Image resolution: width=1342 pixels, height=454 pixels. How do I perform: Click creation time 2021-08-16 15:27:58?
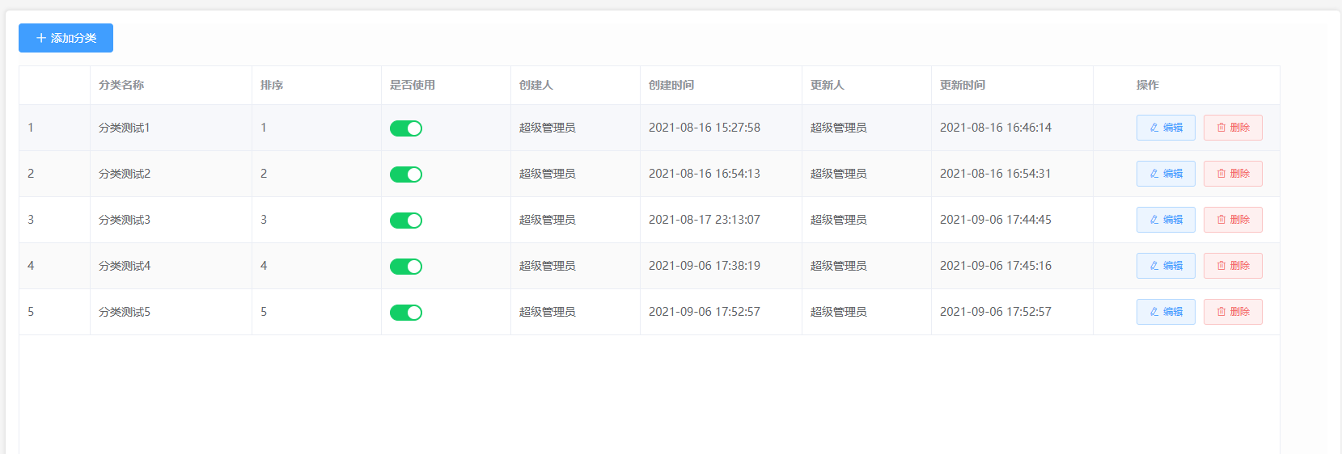click(x=705, y=128)
